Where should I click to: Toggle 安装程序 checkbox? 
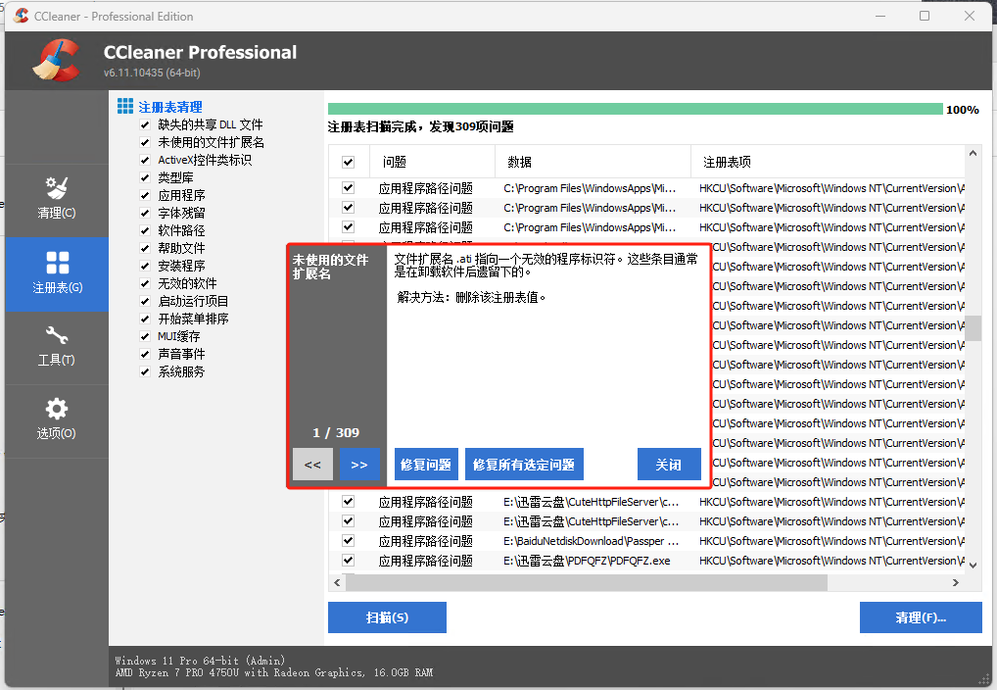click(x=145, y=266)
